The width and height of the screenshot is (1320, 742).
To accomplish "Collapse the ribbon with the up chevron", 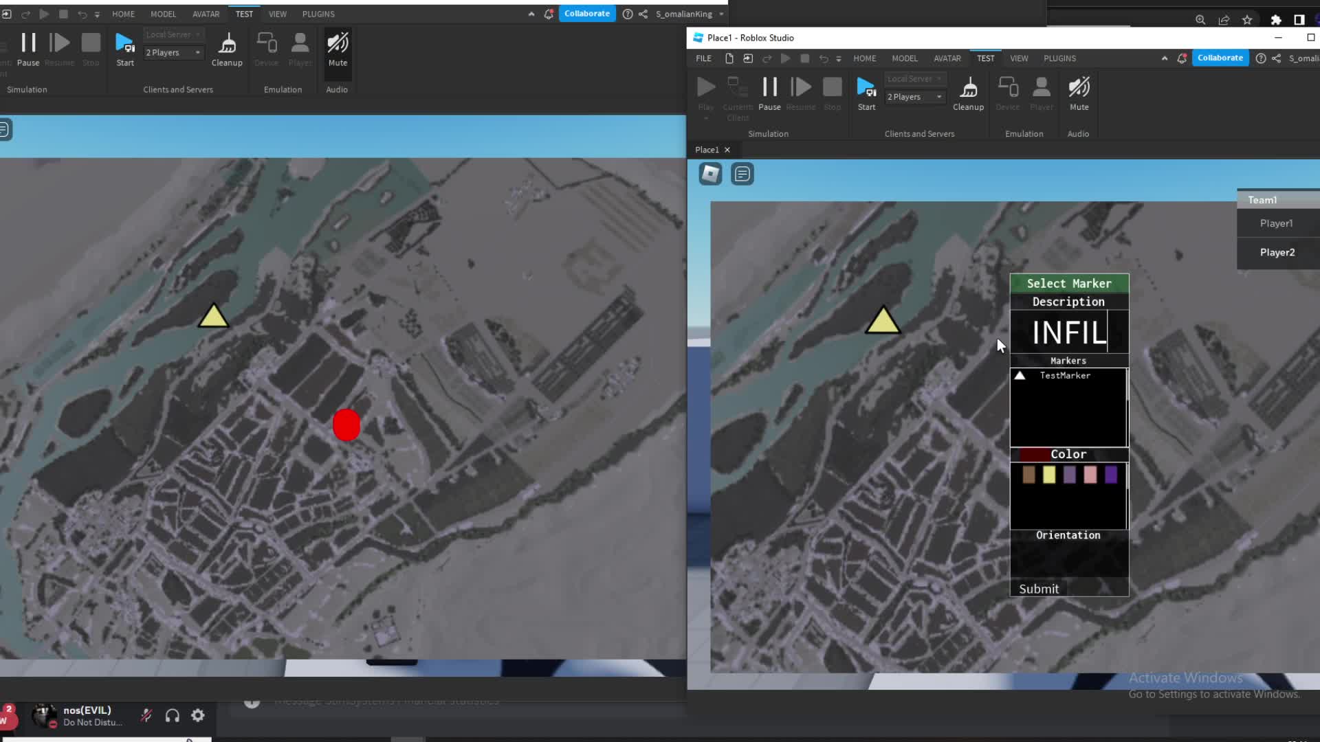I will (x=1165, y=58).
